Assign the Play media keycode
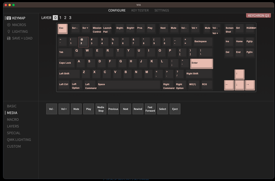Image resolution: width=275 pixels, height=181 pixels. [x=89, y=109]
